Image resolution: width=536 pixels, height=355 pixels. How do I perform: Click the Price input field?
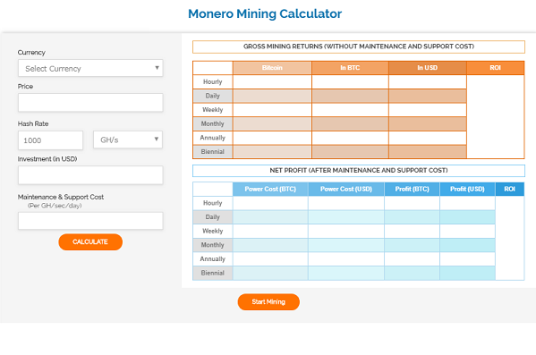[90, 103]
